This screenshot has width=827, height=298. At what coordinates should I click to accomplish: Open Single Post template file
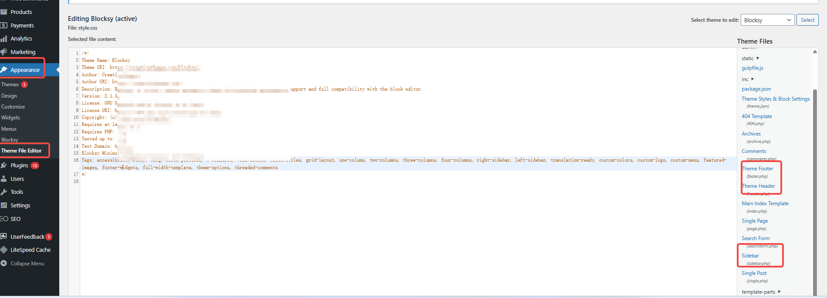(754, 273)
